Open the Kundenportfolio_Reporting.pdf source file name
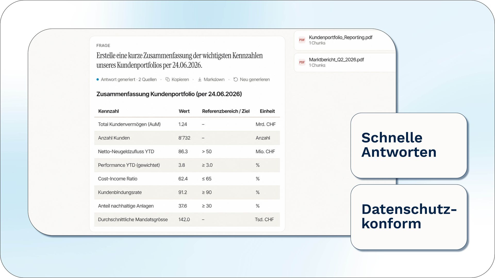 (x=341, y=37)
